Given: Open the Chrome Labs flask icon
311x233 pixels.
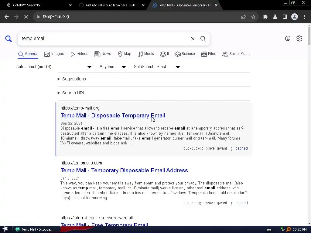Looking at the screenshot, I should point(275,17).
